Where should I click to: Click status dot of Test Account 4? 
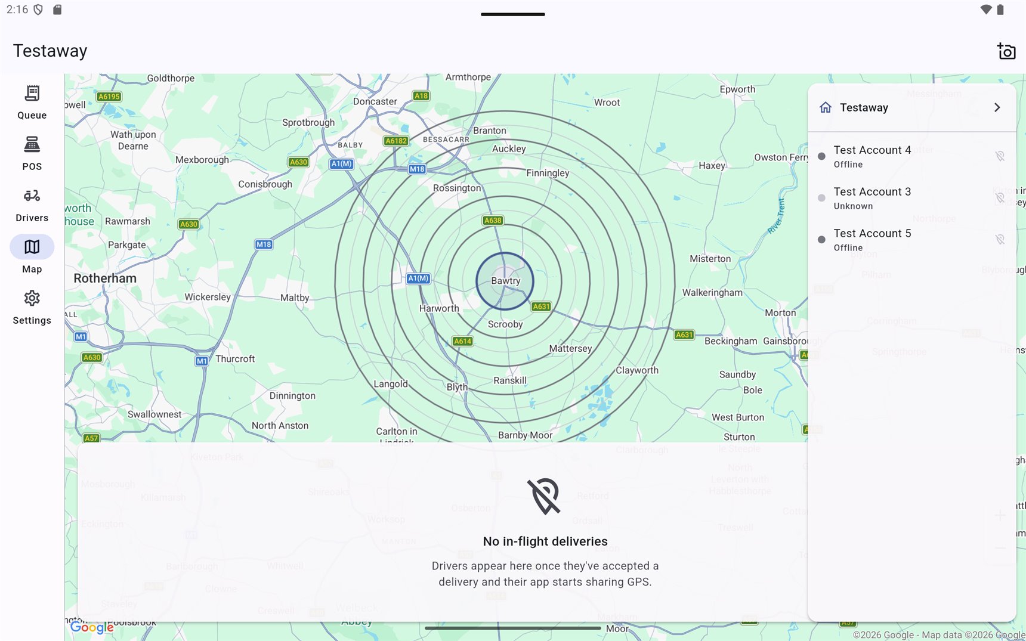(x=821, y=156)
